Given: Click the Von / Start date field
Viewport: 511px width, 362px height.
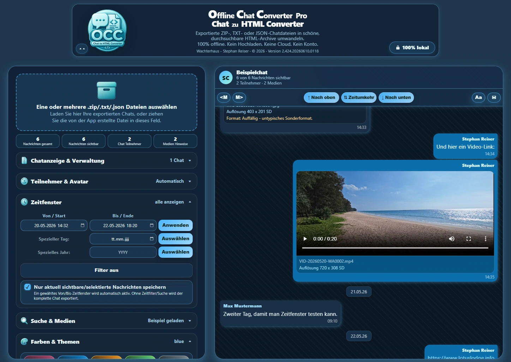Looking at the screenshot, I should pyautogui.click(x=54, y=225).
